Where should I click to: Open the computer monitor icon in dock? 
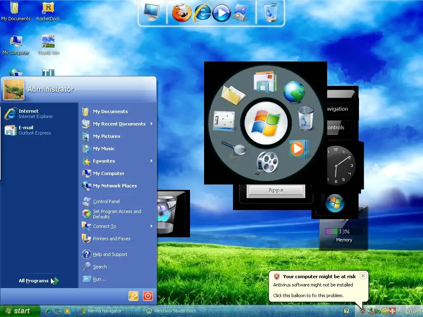(x=151, y=12)
